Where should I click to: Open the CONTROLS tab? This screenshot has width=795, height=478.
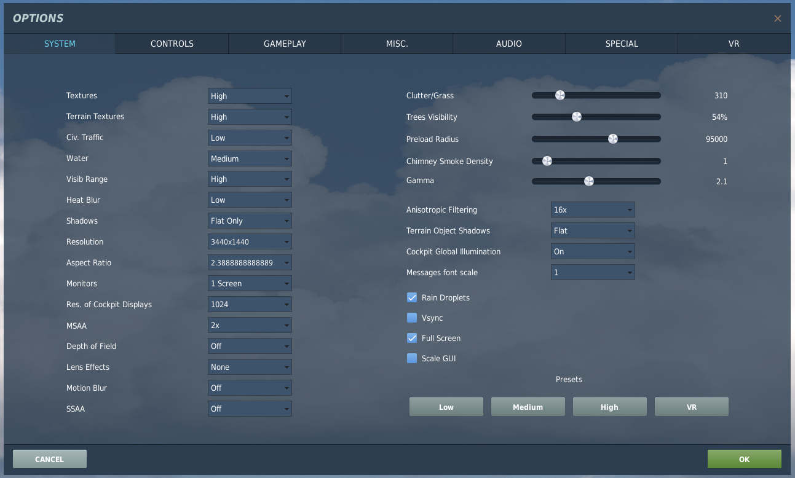point(172,44)
